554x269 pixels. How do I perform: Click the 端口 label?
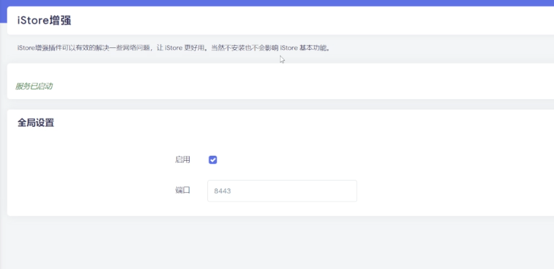[x=183, y=191]
